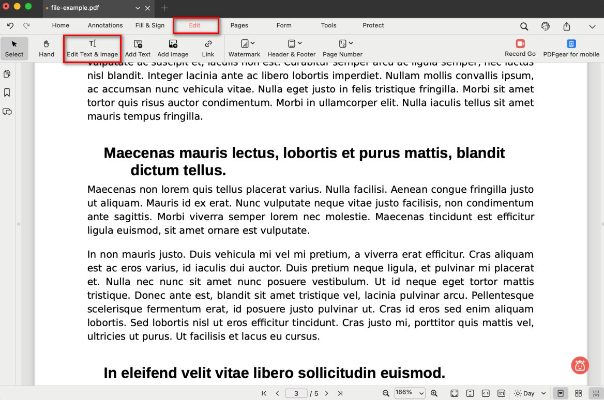Image resolution: width=604 pixels, height=400 pixels.
Task: Switch to the Annotations tab
Action: pos(105,25)
